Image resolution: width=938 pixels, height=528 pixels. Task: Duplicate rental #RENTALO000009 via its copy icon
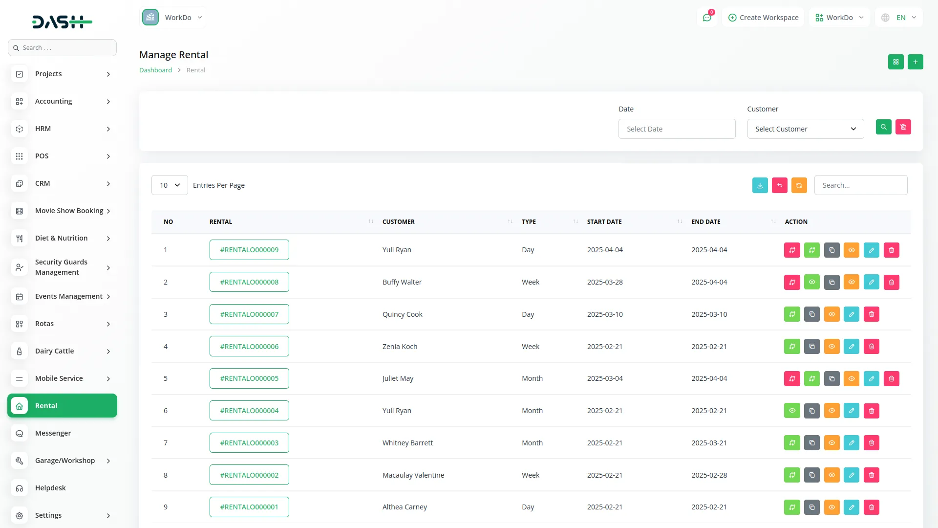[831, 250]
